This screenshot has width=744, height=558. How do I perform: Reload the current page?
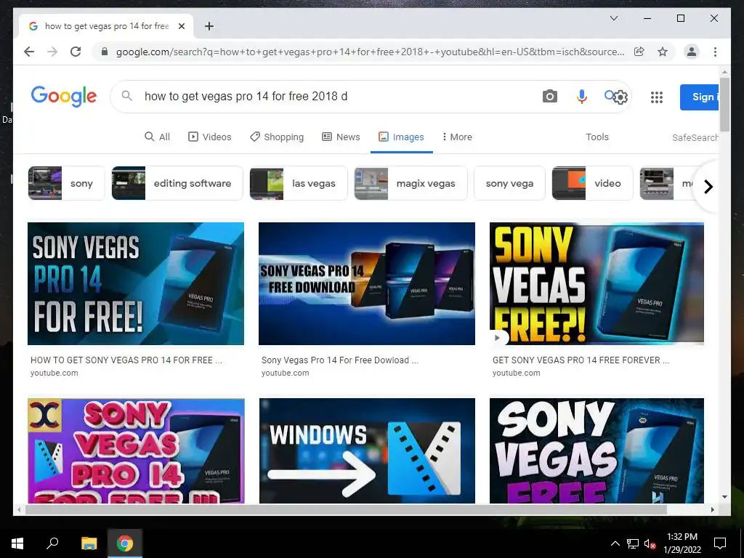(76, 52)
